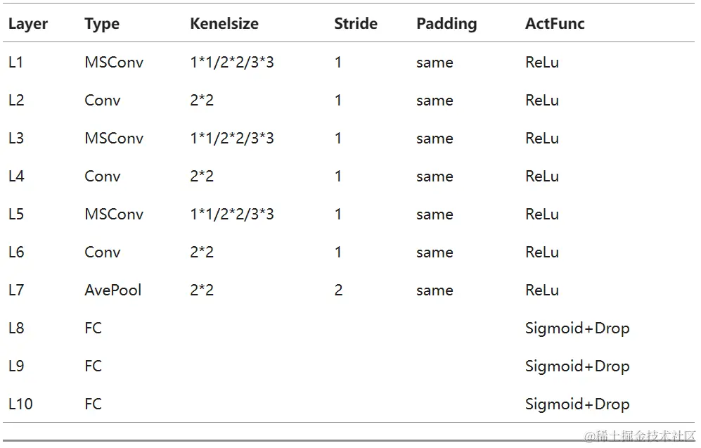Click kernel size 2*2 in row L7
The width and height of the screenshot is (701, 448).
tap(202, 290)
